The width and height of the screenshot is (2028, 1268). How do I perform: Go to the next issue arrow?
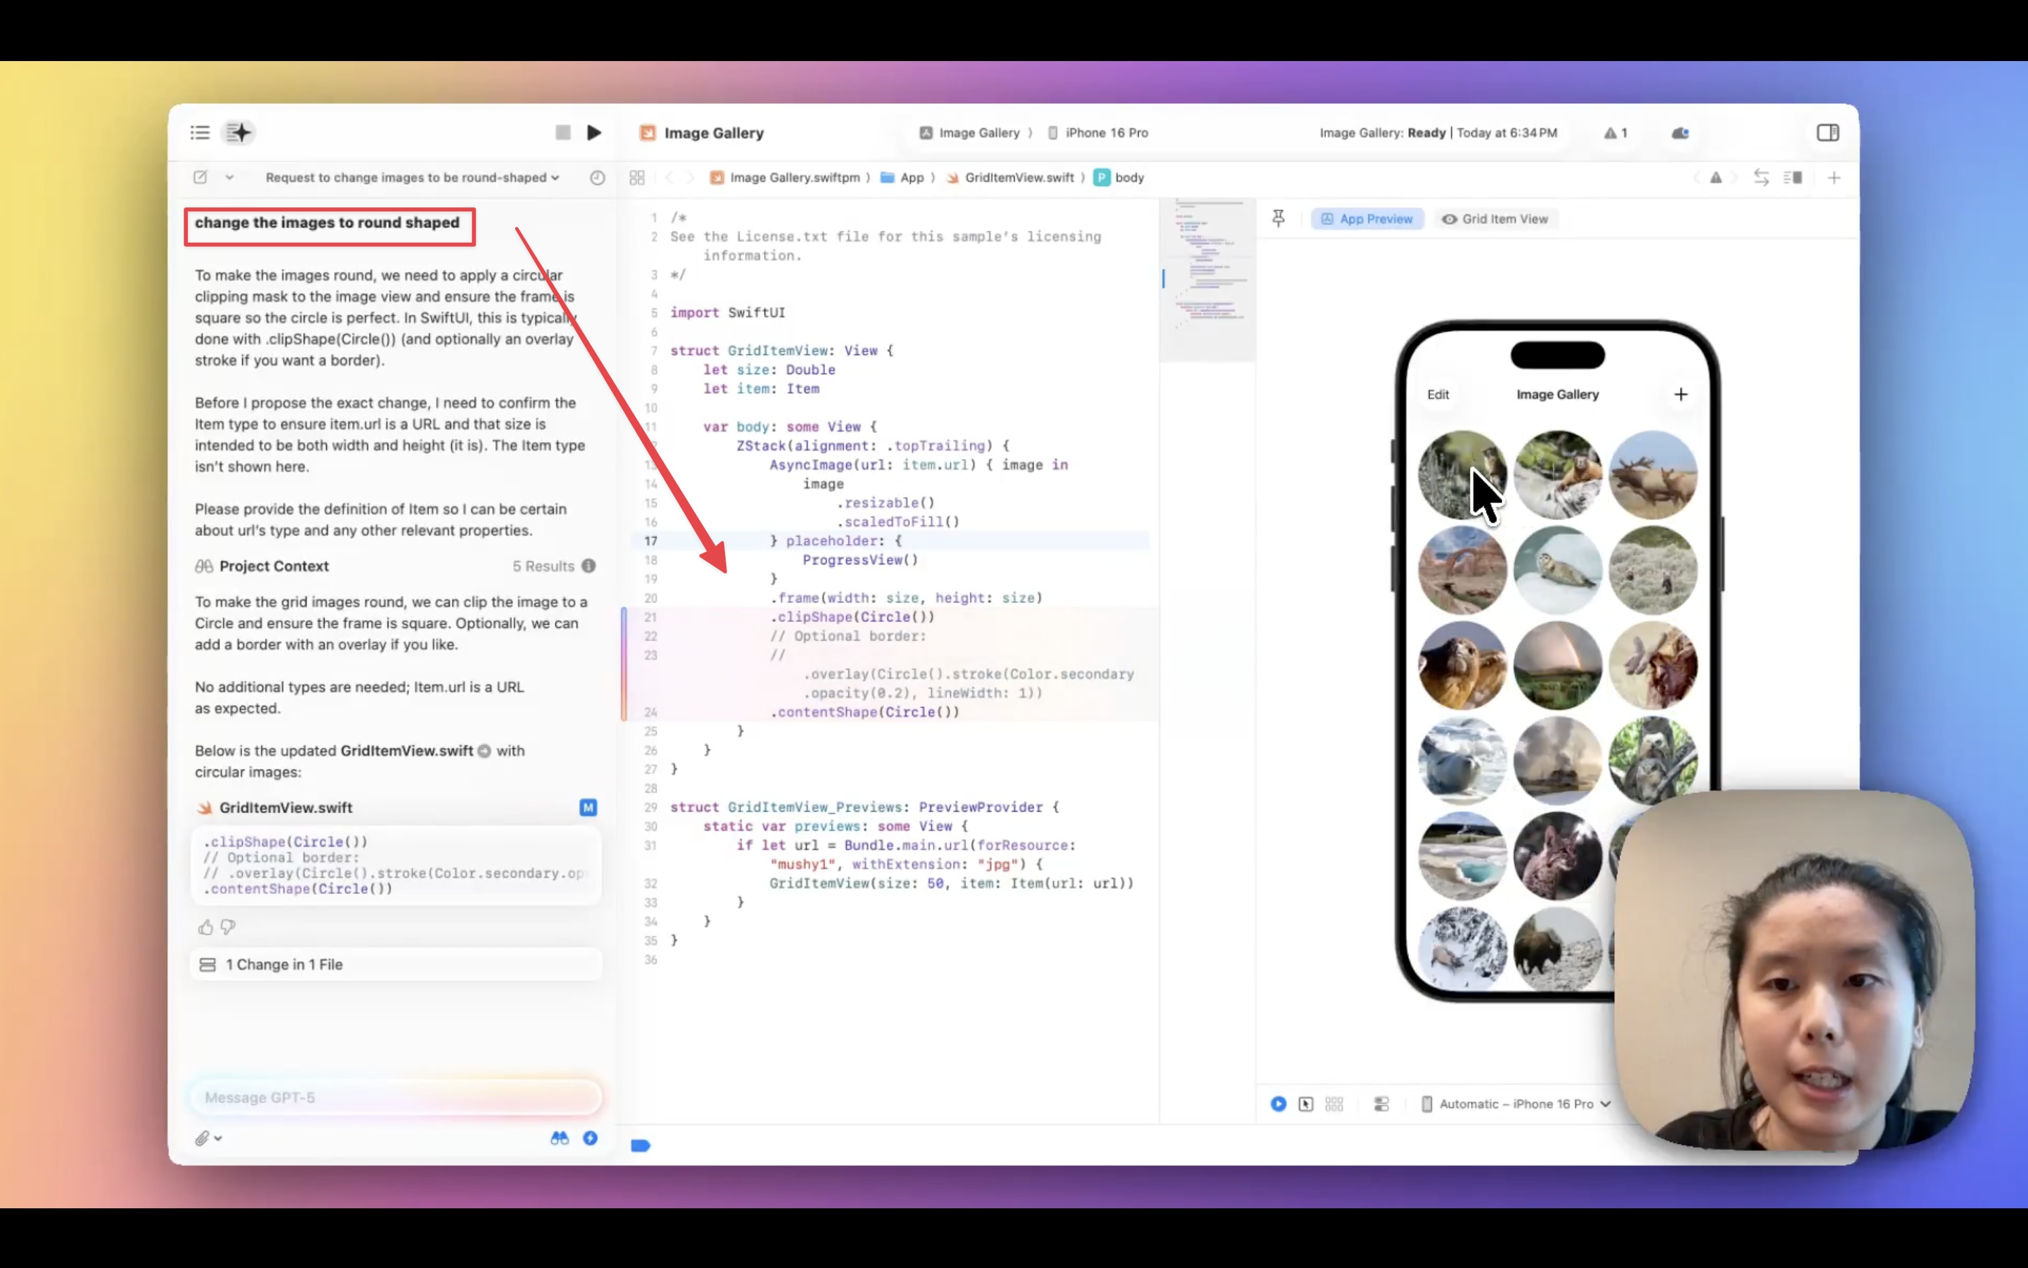[1734, 177]
